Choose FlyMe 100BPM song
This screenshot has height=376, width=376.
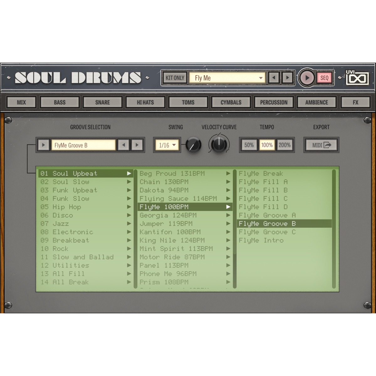(185, 207)
